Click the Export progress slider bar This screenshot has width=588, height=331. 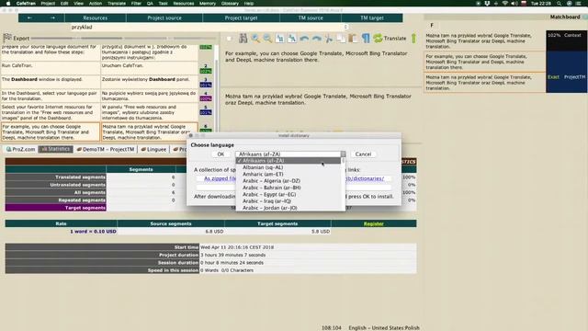click(x=124, y=39)
